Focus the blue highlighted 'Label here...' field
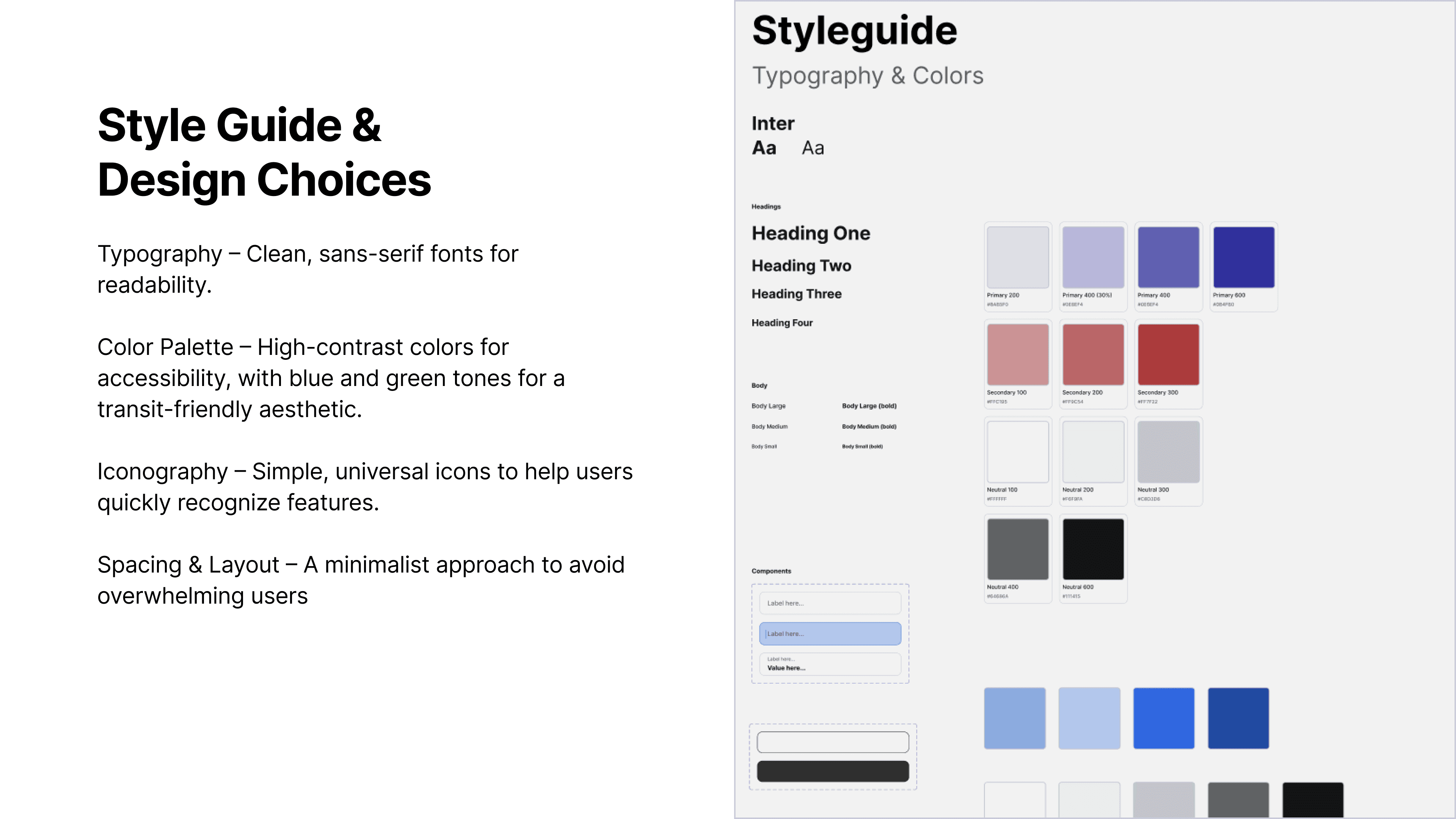The image size is (1456, 819). 830,634
